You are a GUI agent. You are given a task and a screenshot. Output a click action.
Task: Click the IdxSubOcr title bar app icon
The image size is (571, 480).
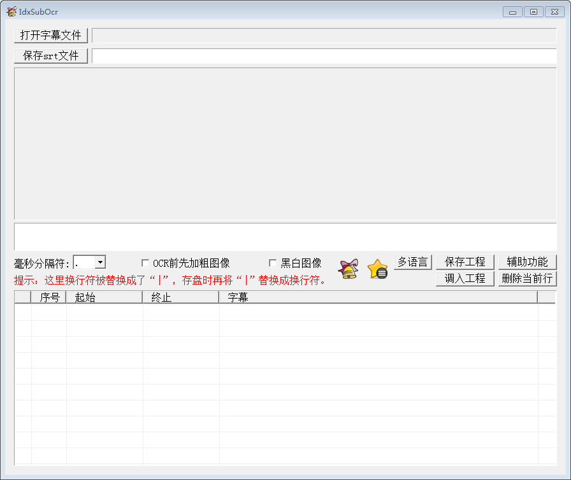coord(11,11)
